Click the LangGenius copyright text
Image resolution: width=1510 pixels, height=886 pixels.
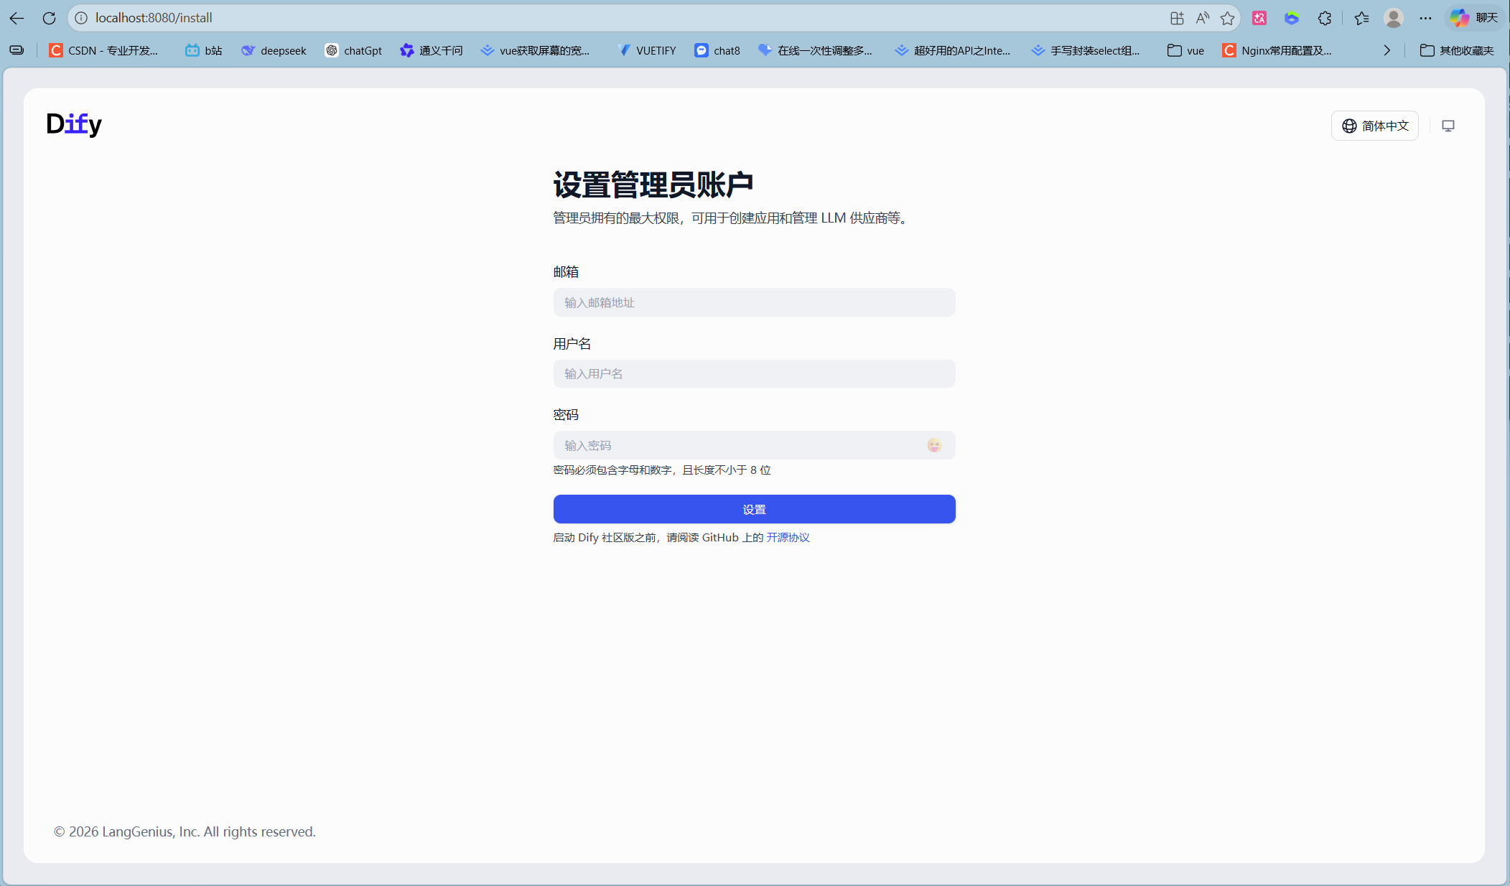pos(185,831)
